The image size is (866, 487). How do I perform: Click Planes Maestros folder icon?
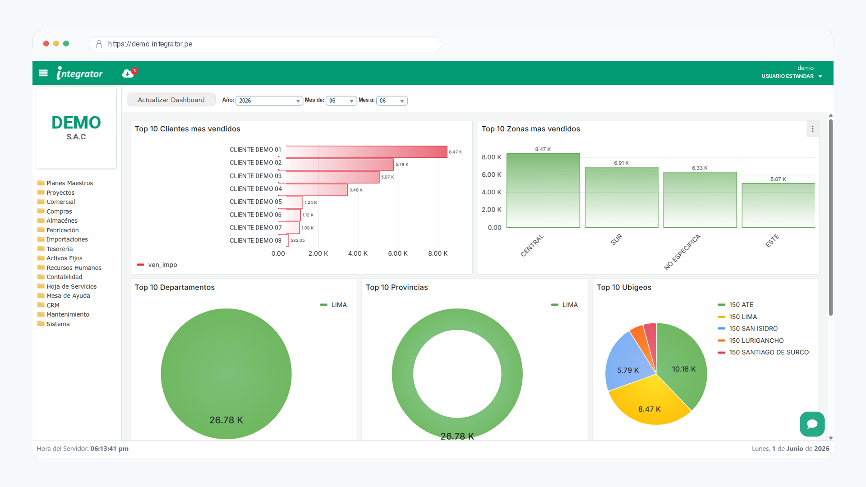click(x=41, y=183)
